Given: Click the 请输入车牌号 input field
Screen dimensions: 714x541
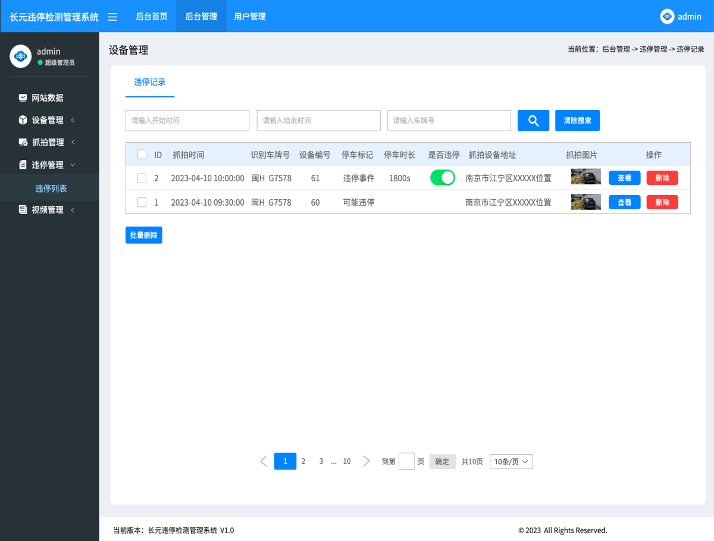Looking at the screenshot, I should [449, 121].
